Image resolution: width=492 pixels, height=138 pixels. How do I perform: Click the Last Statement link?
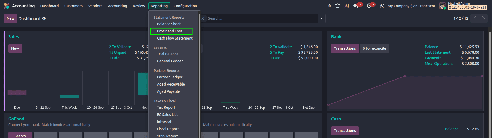coord(438,52)
